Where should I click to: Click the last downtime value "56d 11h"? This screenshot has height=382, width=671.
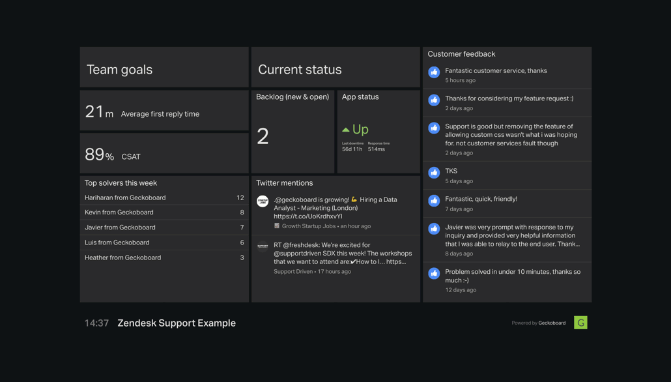click(352, 149)
